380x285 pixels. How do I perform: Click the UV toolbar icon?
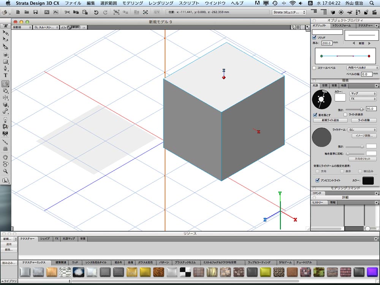point(157,12)
